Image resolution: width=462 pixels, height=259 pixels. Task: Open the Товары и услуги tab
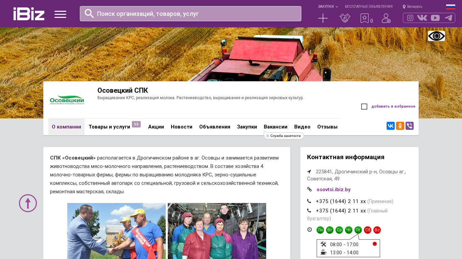110,127
